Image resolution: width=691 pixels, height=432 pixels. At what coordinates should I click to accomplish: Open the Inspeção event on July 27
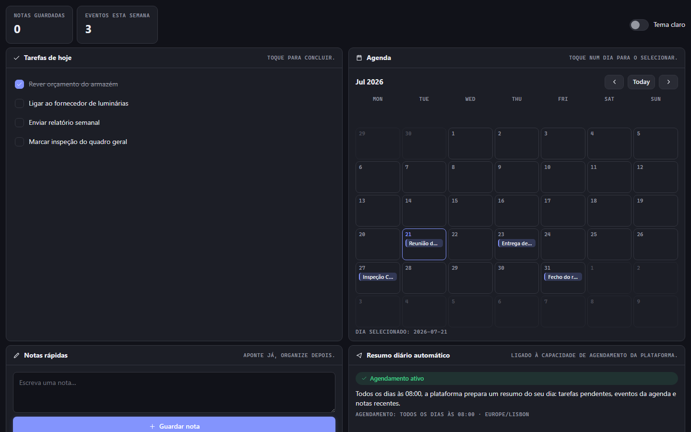378,277
